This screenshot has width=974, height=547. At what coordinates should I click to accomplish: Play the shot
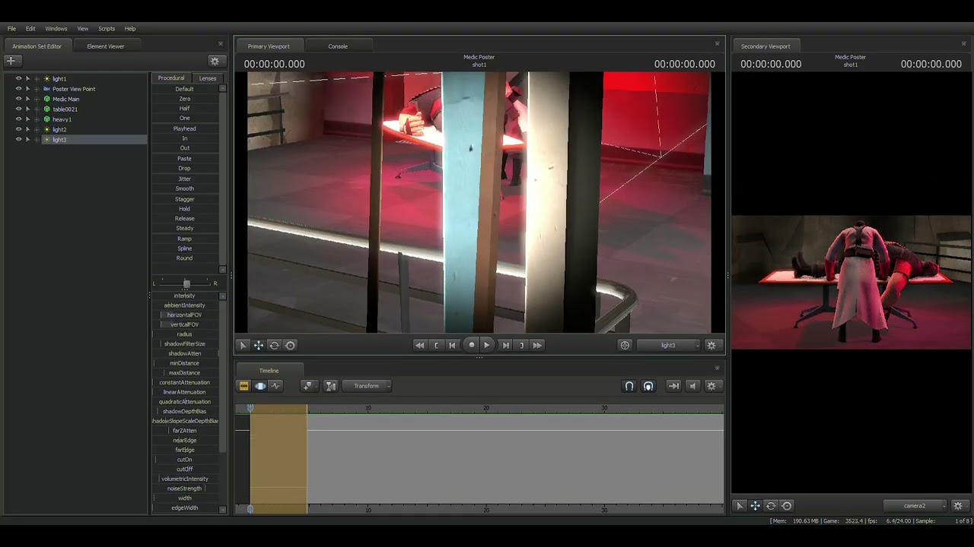[x=487, y=345]
